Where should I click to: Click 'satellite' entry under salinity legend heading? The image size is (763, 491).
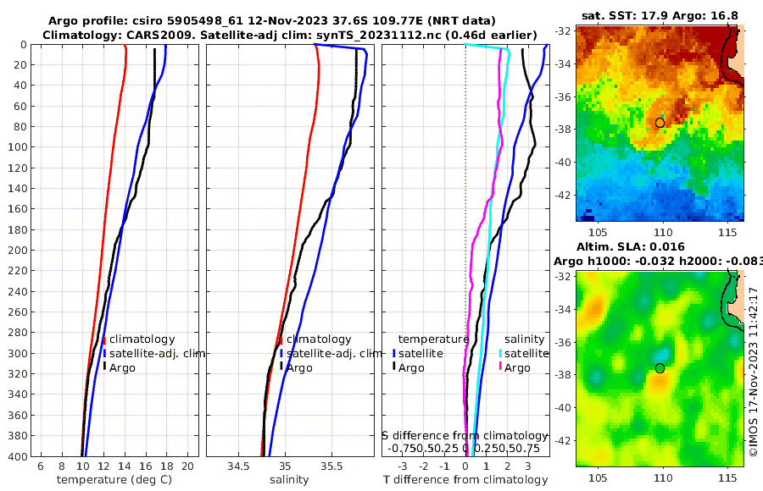tap(526, 353)
